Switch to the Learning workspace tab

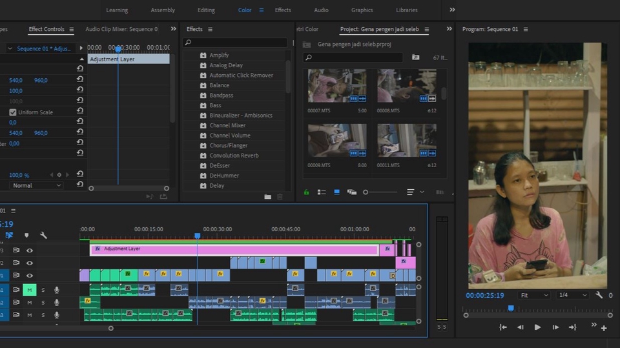[x=117, y=10]
